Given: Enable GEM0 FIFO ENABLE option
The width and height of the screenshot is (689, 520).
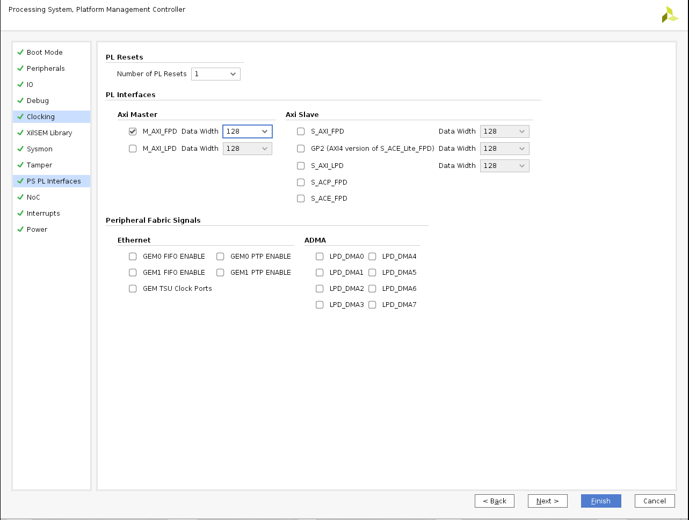Looking at the screenshot, I should (133, 257).
